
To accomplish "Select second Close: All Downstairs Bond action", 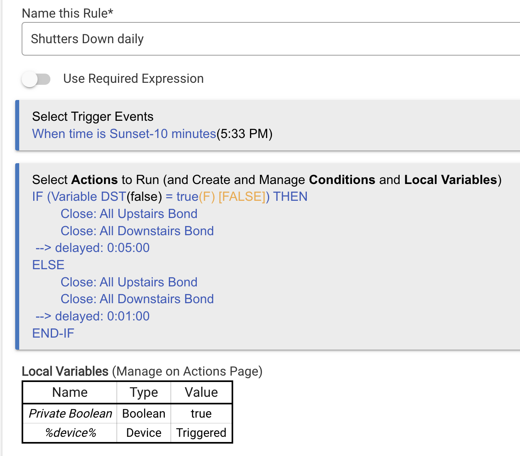I will (137, 299).
